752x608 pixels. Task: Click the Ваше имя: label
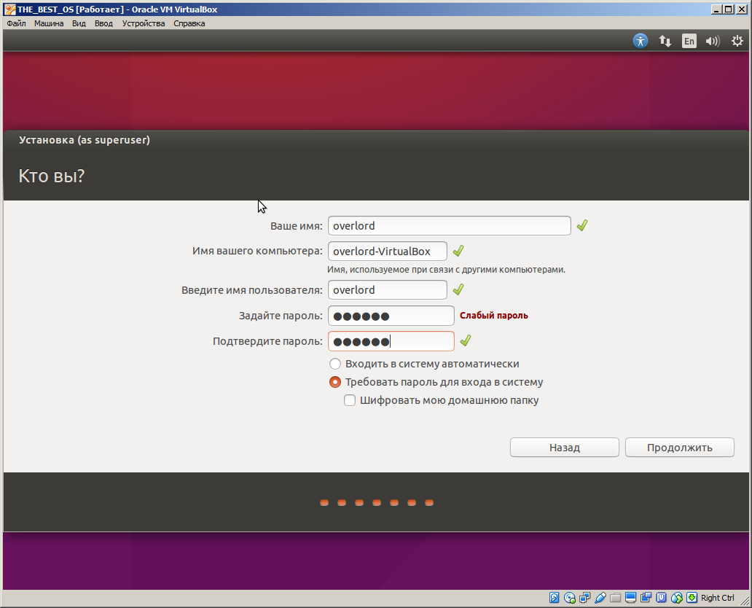297,226
